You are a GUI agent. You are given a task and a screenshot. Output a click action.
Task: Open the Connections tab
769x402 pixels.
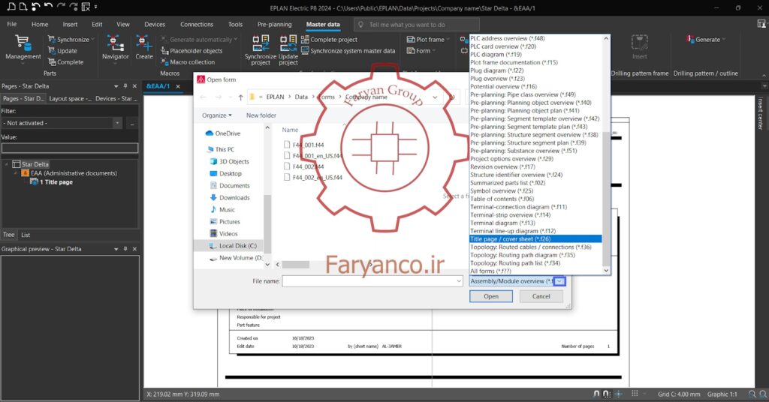point(197,24)
